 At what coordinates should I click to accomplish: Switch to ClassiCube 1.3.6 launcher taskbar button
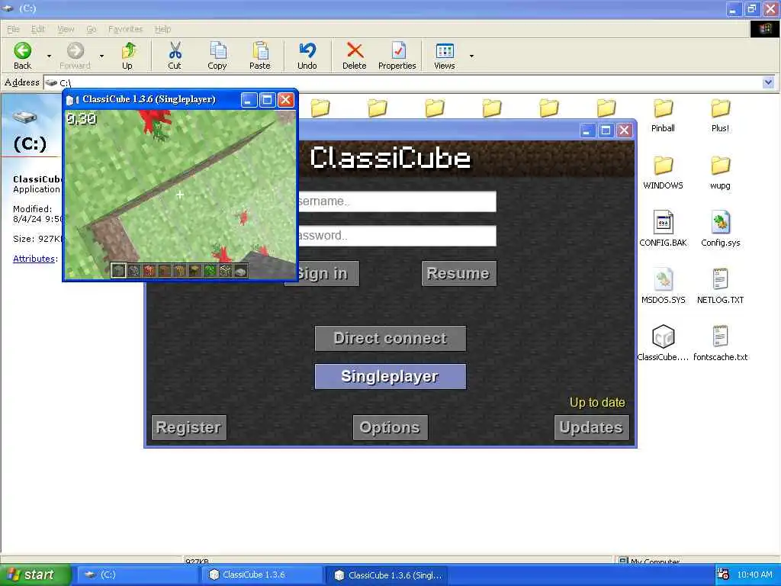tap(263, 575)
